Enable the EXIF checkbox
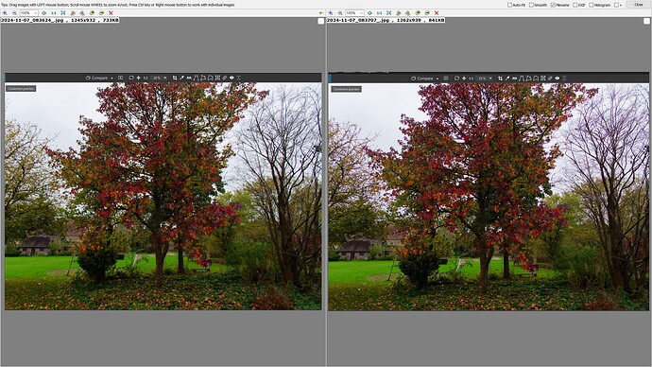Image resolution: width=652 pixels, height=367 pixels. pos(575,5)
